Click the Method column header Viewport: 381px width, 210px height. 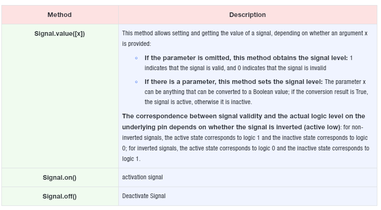60,15
